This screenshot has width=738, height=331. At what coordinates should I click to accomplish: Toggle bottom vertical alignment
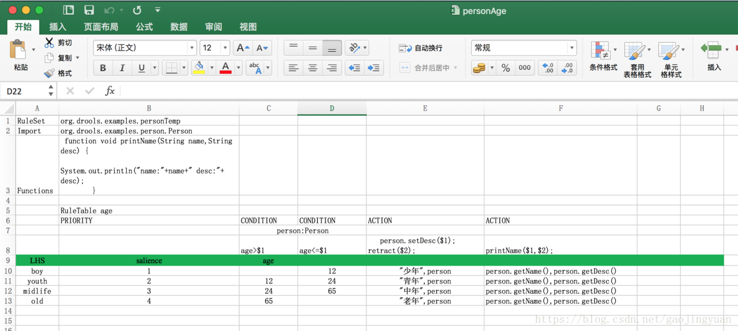point(332,48)
